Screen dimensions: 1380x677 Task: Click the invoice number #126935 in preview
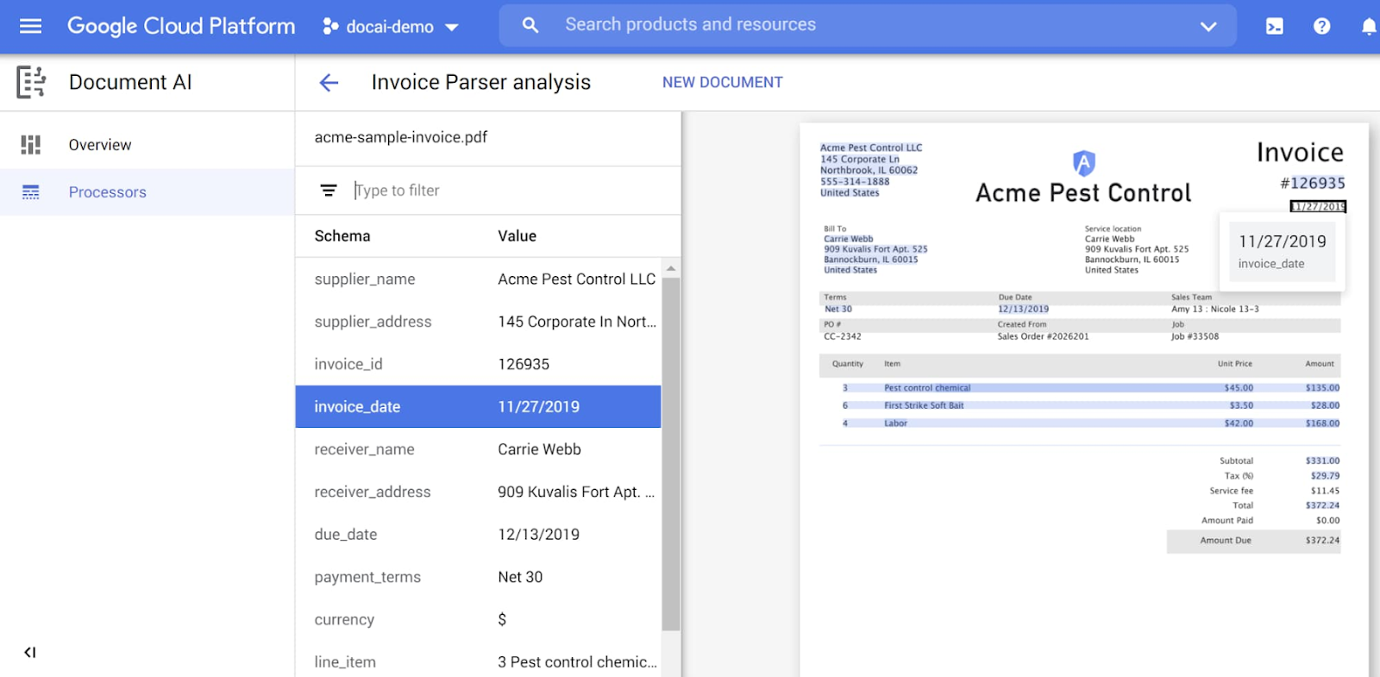(x=1313, y=183)
